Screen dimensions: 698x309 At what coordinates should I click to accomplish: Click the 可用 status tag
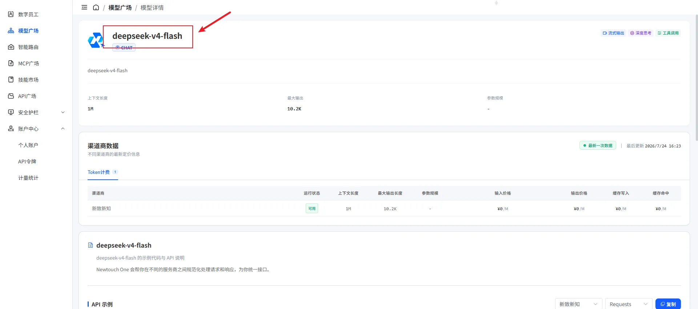coord(312,208)
